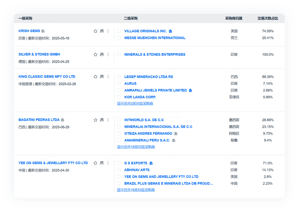Open more options for KING CLASSIC GEMS

(x=108, y=77)
